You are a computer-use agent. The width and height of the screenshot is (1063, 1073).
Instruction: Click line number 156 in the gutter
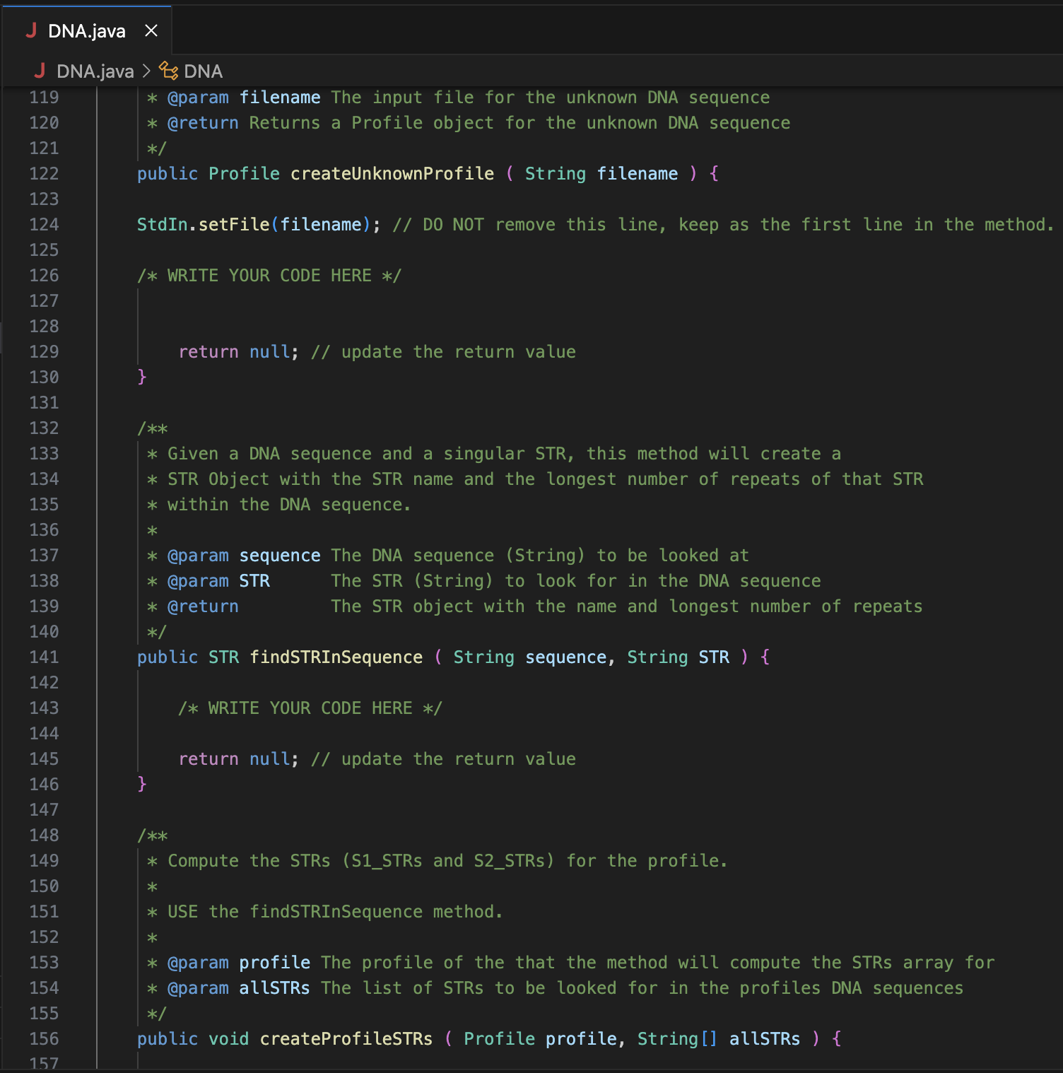(44, 1039)
